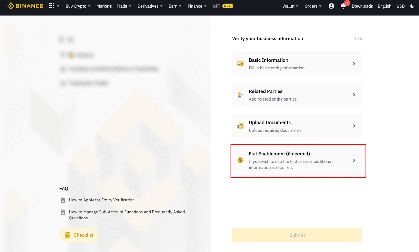Click the Fiat service additional information description
The width and height of the screenshot is (419, 252).
290,165
